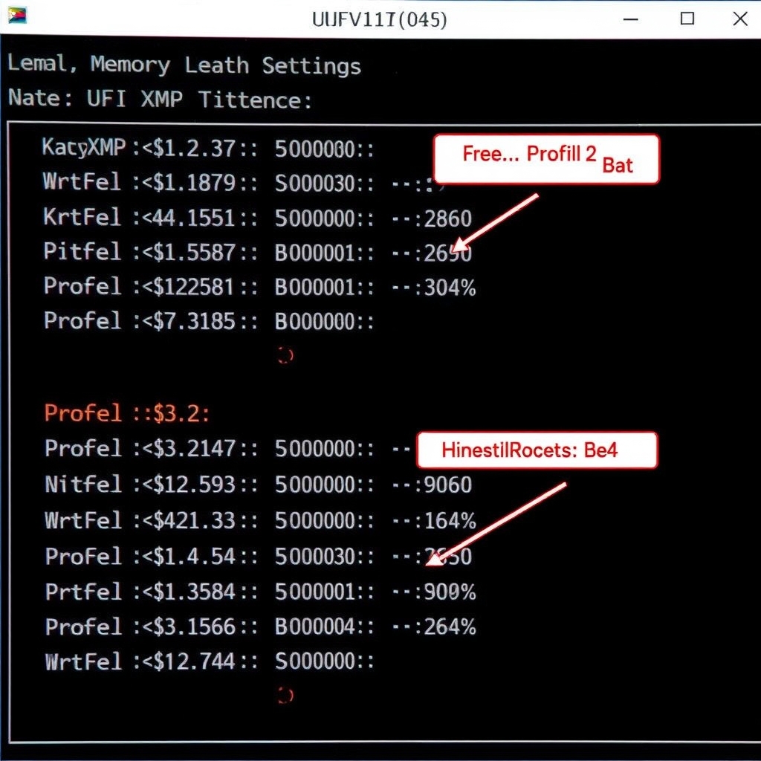Click the --:900% value
Image resolution: width=761 pixels, height=761 pixels.
[x=433, y=592]
